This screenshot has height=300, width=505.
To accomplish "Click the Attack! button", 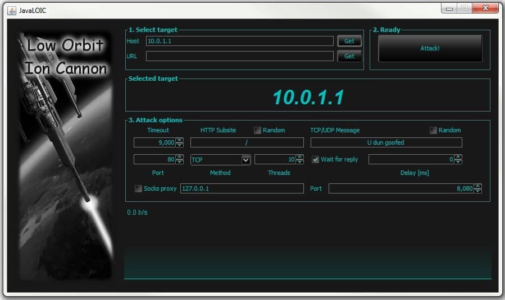I will click(430, 48).
